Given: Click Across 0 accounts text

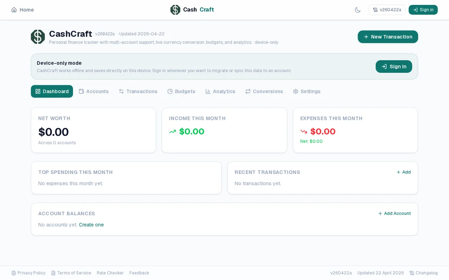Looking at the screenshot, I should pyautogui.click(x=57, y=143).
